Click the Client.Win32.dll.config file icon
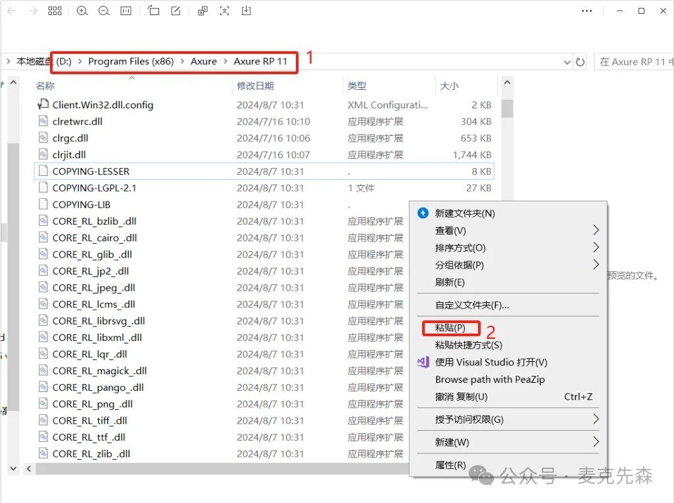The image size is (674, 503). pos(43,104)
